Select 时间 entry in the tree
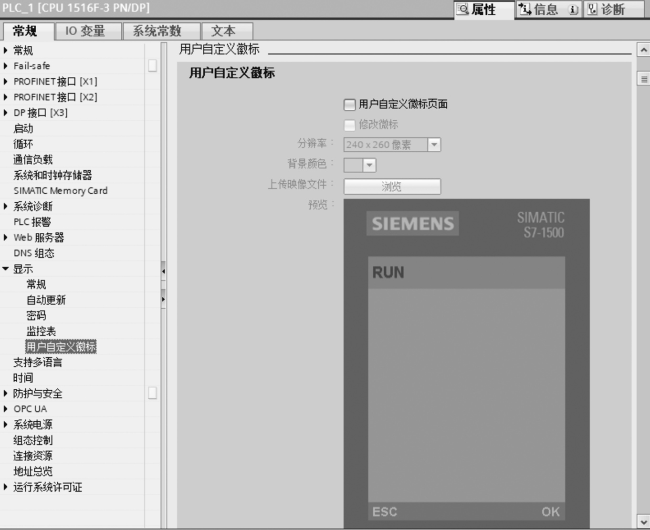This screenshot has width=650, height=530. (x=23, y=378)
